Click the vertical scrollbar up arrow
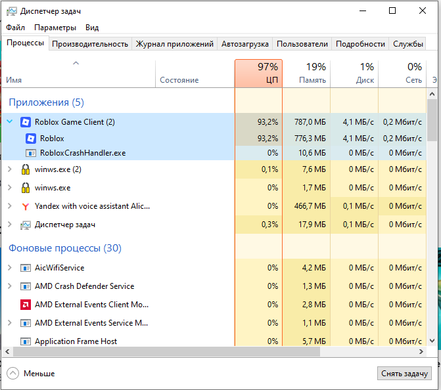The image size is (441, 390). tap(432, 94)
